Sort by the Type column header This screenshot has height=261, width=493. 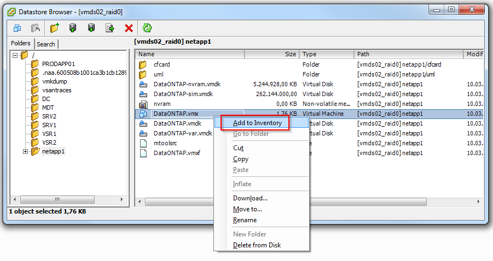click(326, 54)
